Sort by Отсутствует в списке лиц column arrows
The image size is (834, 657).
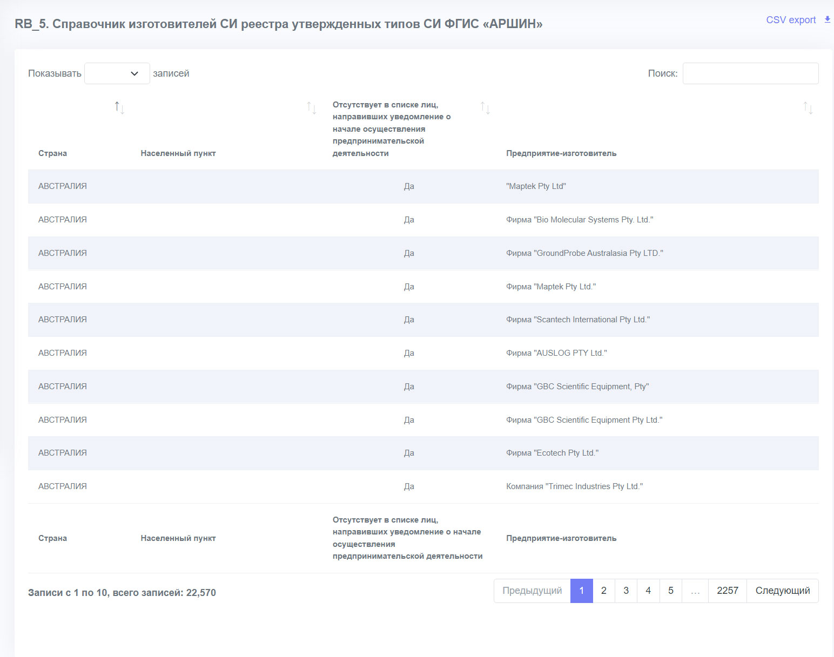click(x=486, y=107)
